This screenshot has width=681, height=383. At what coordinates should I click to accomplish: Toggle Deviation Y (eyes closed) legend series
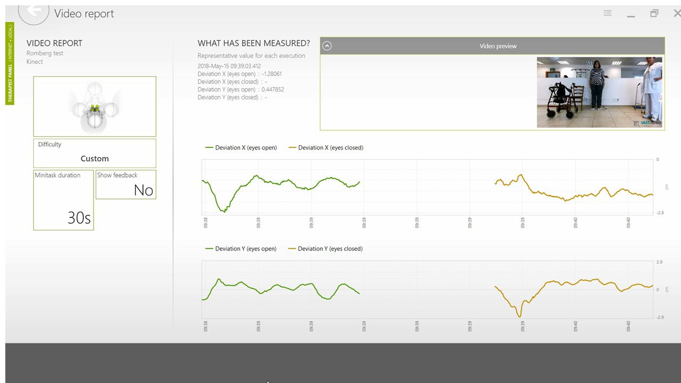pyautogui.click(x=325, y=249)
